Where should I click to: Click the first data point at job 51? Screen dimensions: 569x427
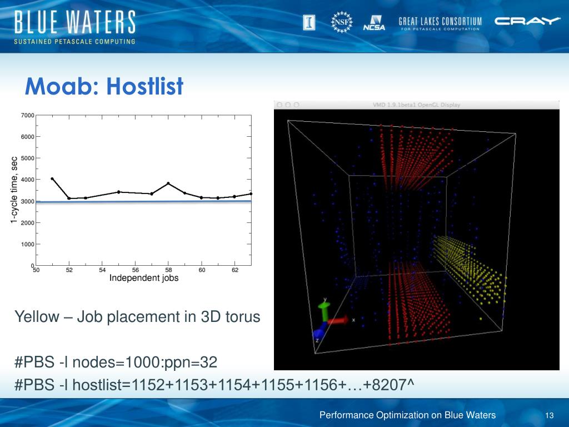click(x=52, y=178)
